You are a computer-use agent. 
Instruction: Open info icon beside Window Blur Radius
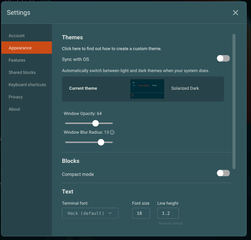pyautogui.click(x=112, y=132)
